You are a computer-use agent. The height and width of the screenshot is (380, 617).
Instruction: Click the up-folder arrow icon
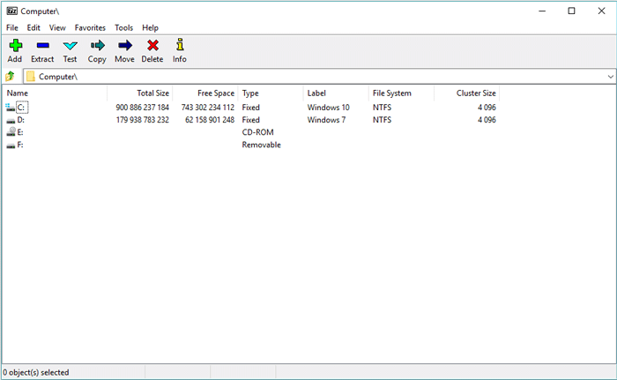tap(11, 77)
